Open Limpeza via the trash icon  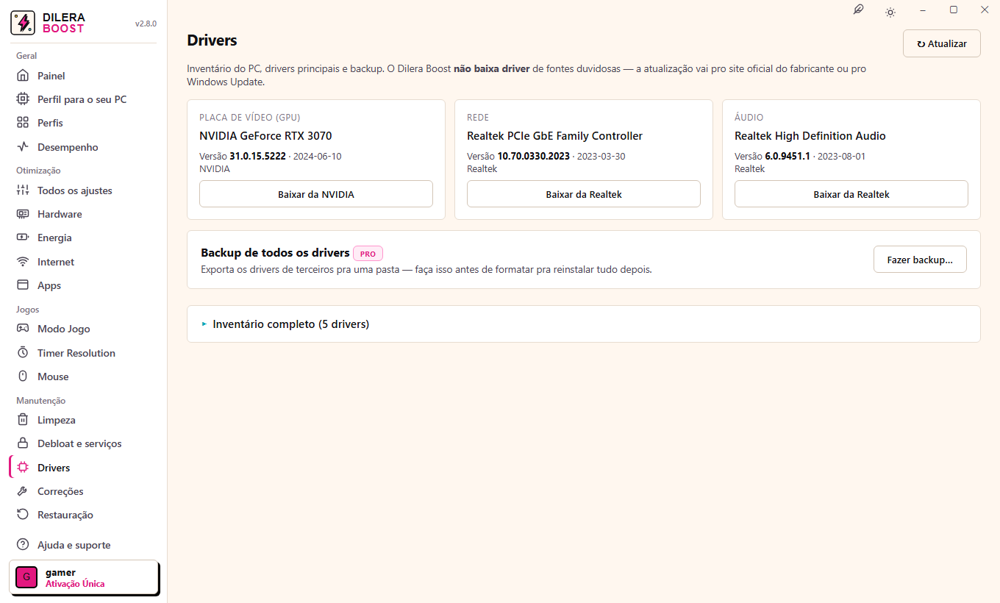[23, 420]
